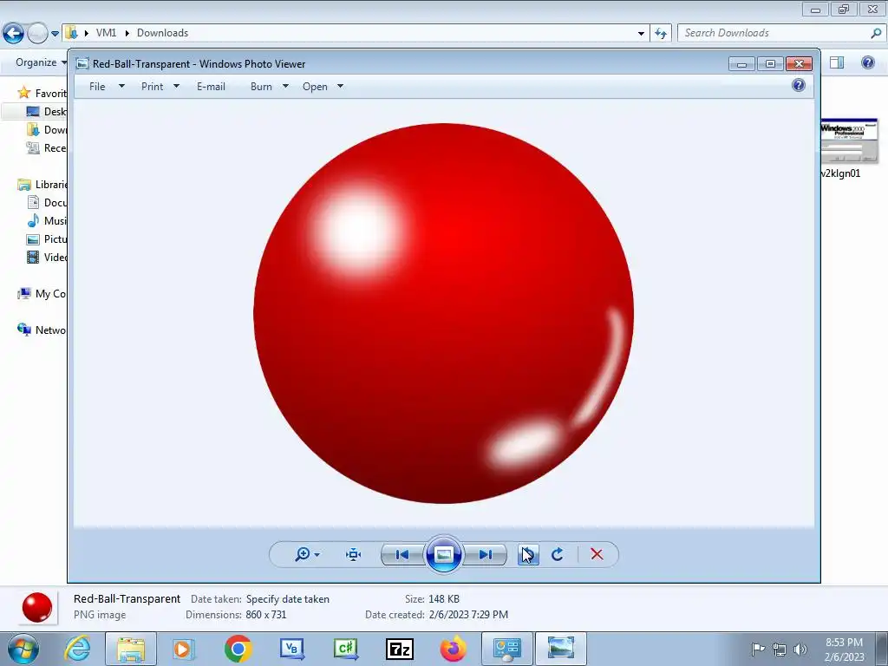Toggle the Explorer preview pane button
The image size is (888, 666).
[x=837, y=62]
